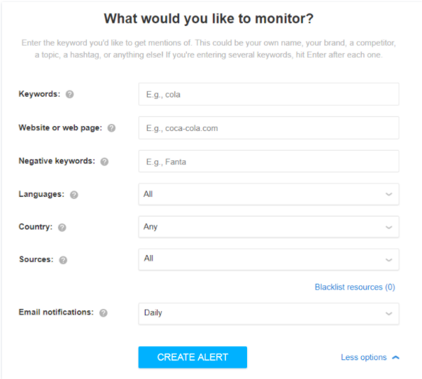
Task: Open Email notifications help icon
Action: tap(104, 313)
